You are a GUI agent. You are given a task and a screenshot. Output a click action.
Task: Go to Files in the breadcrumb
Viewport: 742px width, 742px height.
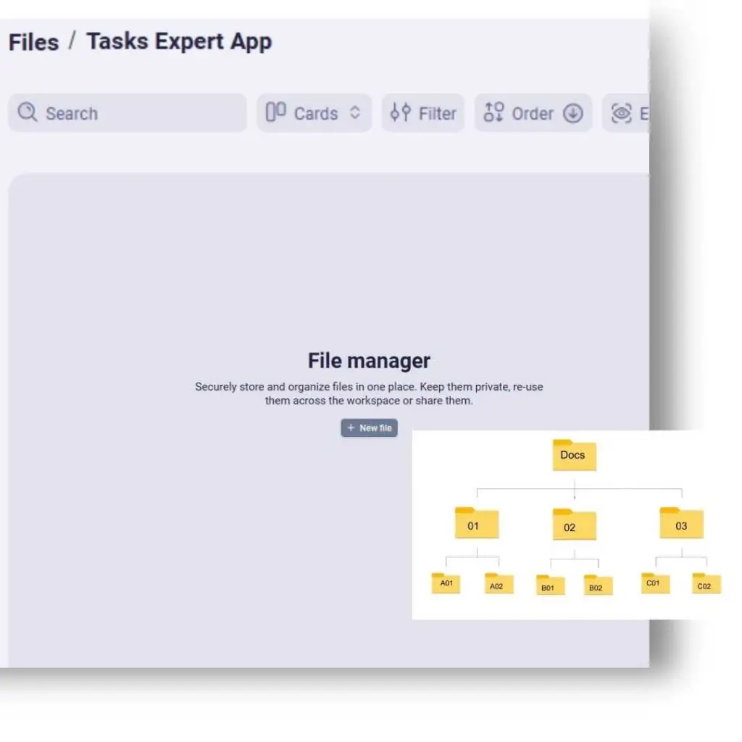[x=33, y=42]
